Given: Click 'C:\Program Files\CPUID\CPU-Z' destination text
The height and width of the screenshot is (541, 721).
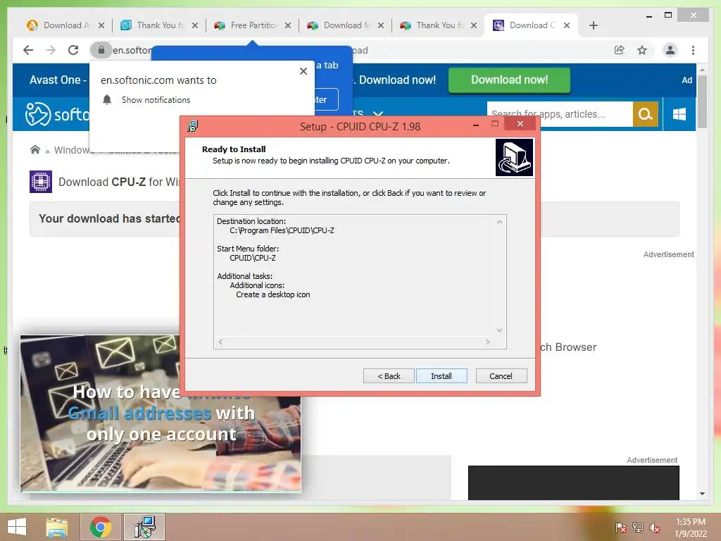Looking at the screenshot, I should click(x=282, y=230).
